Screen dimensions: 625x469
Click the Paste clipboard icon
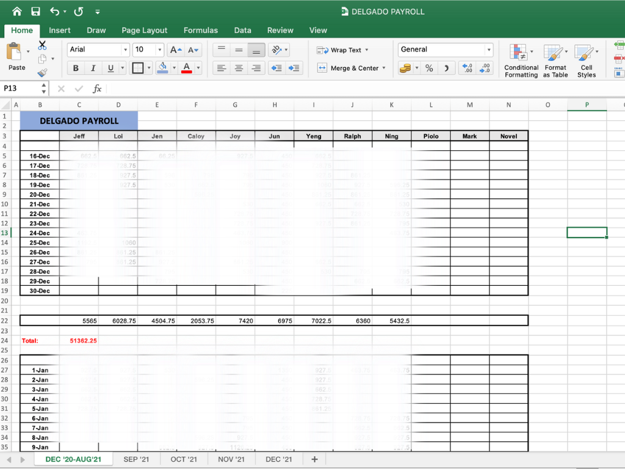15,52
